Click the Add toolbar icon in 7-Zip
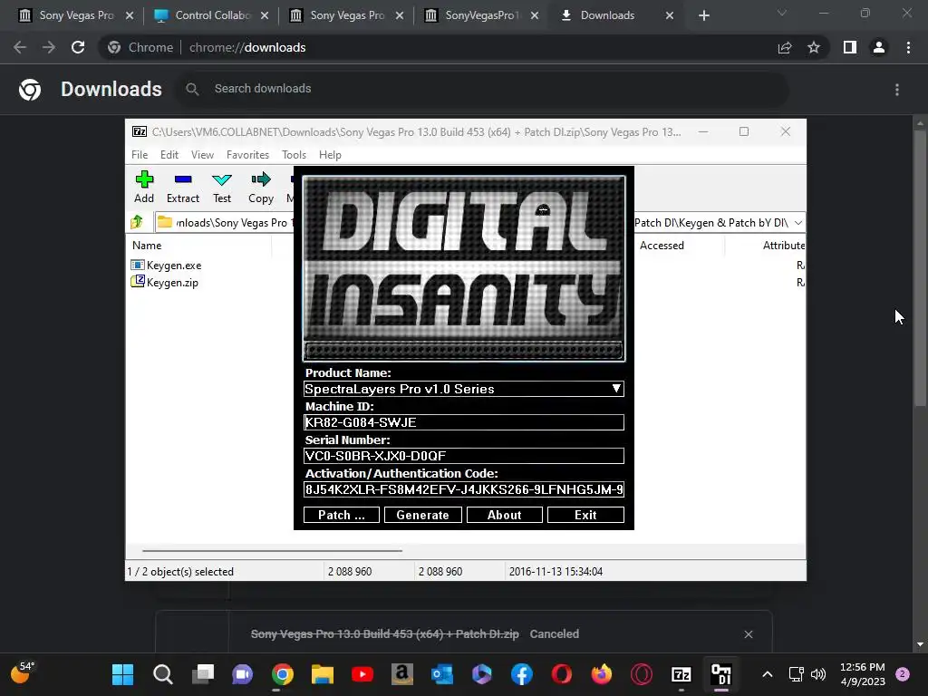This screenshot has height=696, width=928. coord(144,187)
